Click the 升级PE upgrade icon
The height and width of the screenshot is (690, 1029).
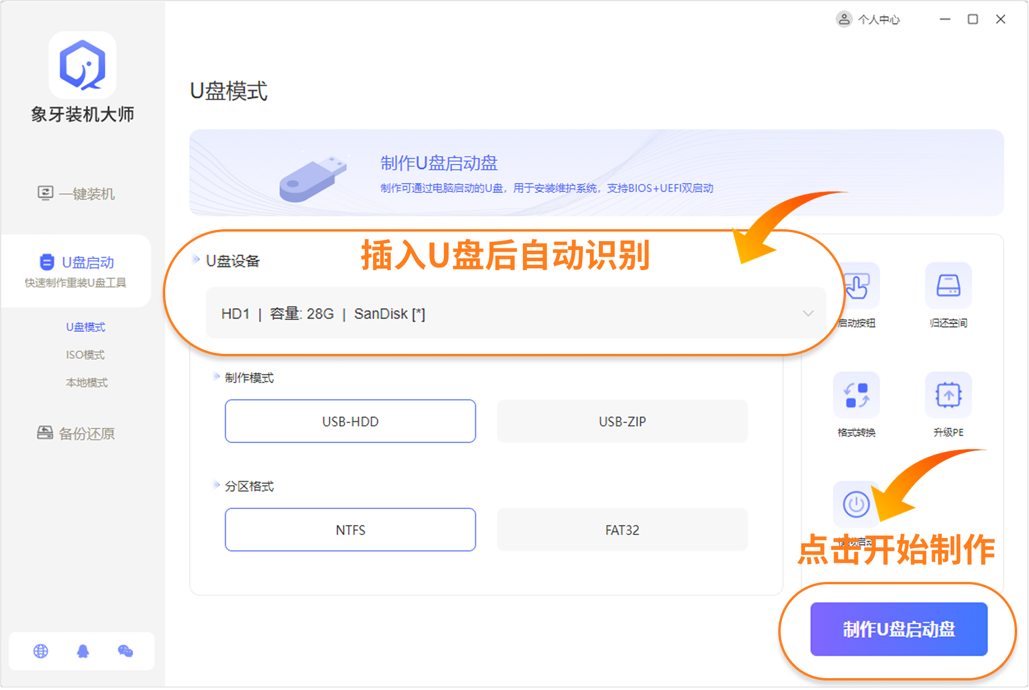948,395
